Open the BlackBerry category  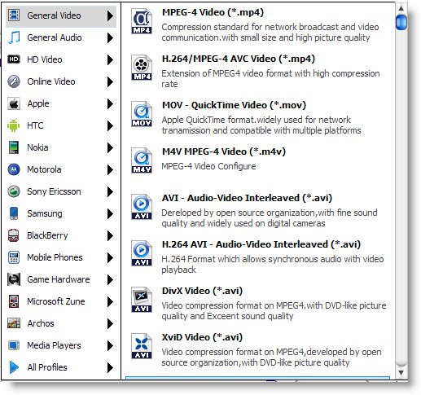point(61,235)
